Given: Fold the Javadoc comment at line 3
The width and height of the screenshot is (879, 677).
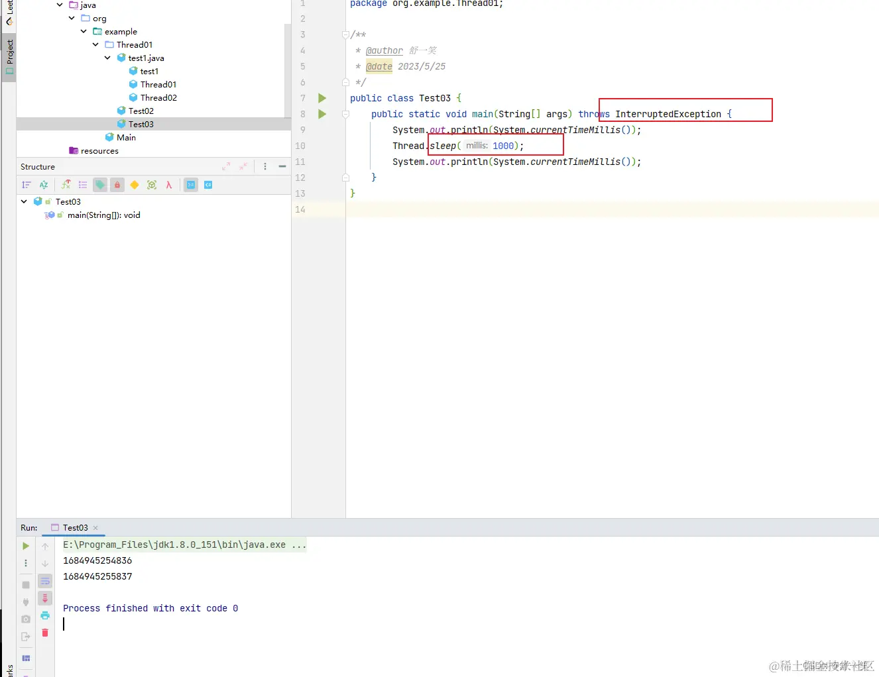Looking at the screenshot, I should [x=345, y=34].
